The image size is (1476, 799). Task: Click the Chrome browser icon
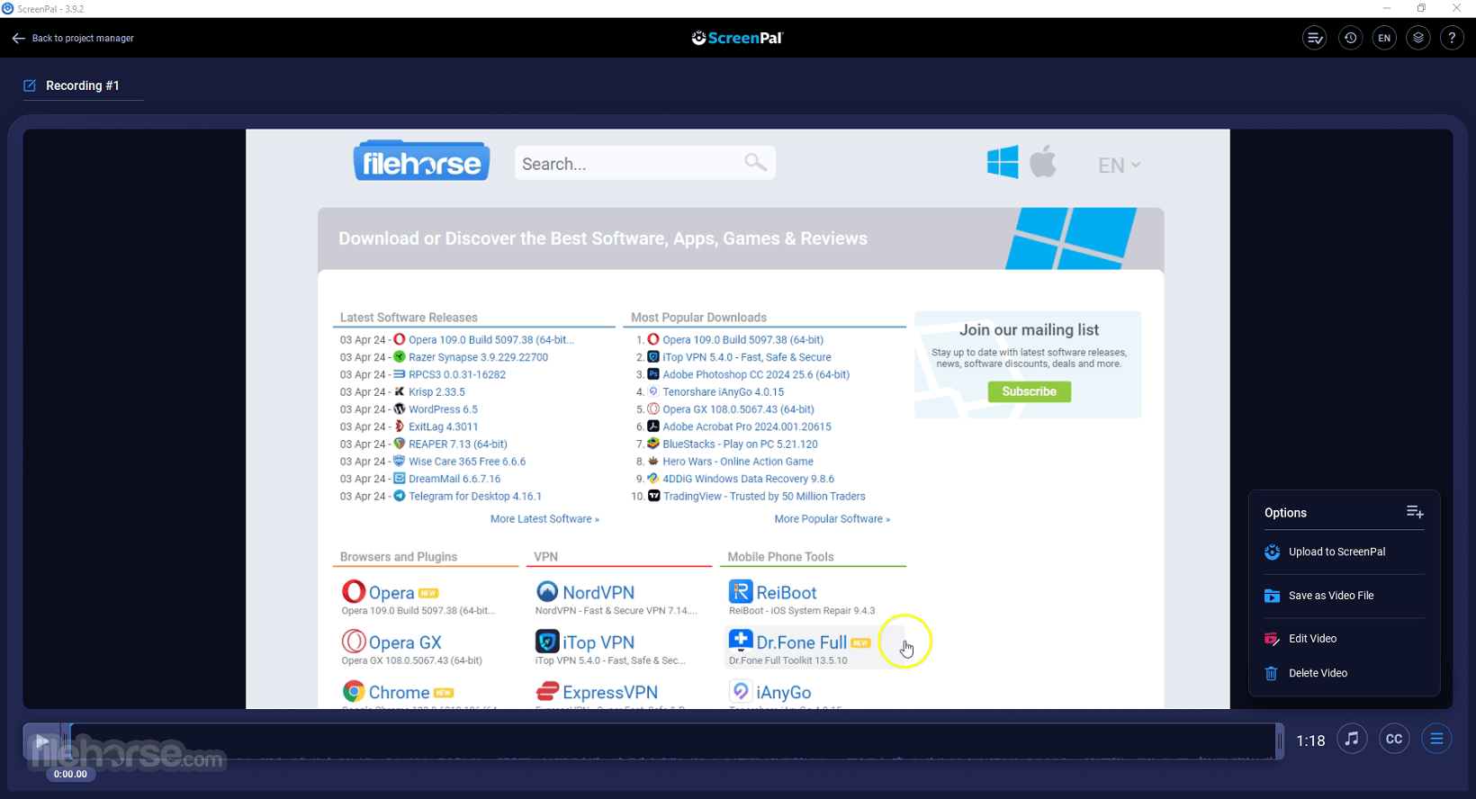tap(354, 691)
